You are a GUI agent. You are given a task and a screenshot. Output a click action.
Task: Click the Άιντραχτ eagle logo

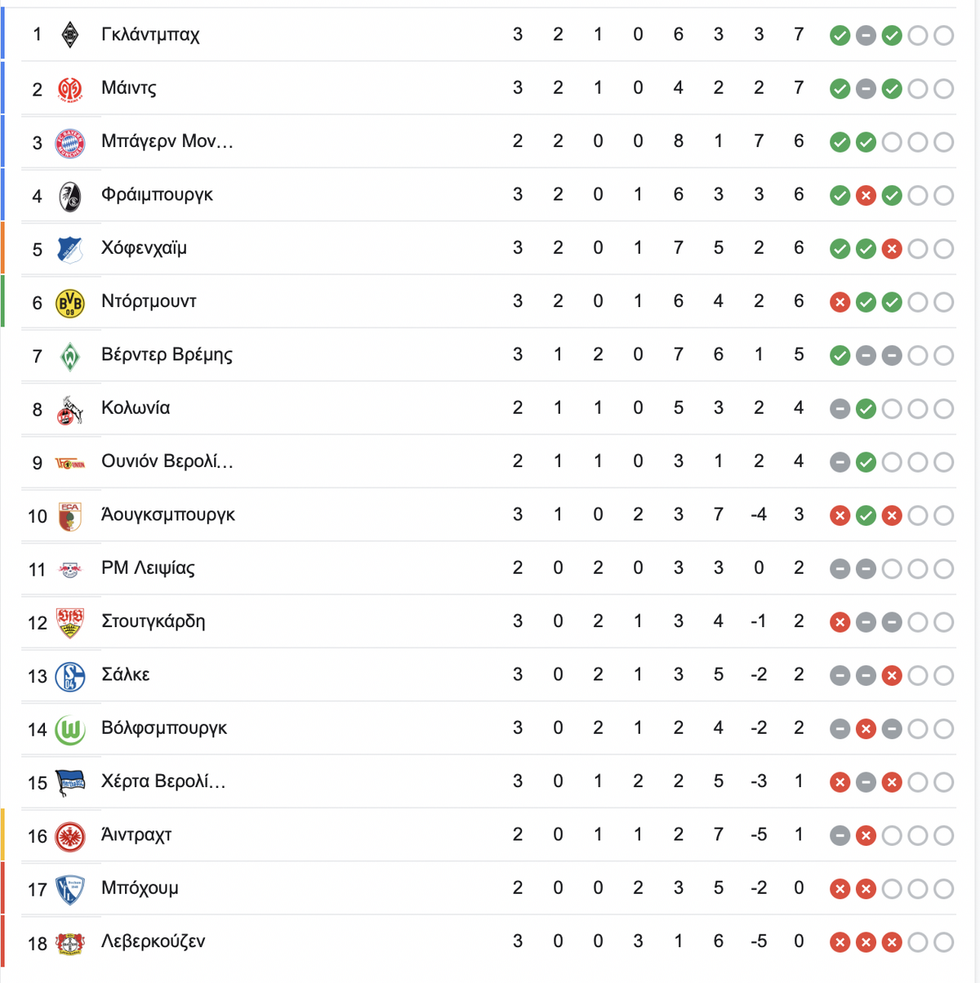pos(70,836)
